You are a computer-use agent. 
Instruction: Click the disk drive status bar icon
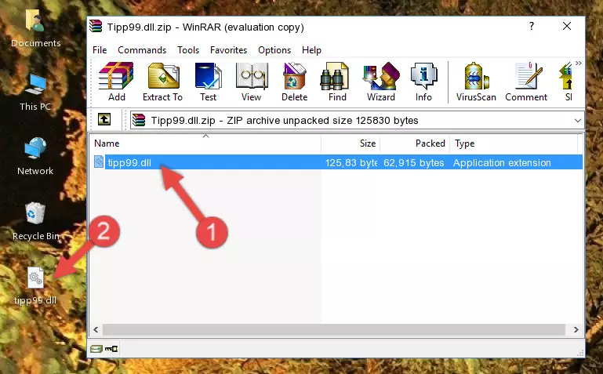96,349
